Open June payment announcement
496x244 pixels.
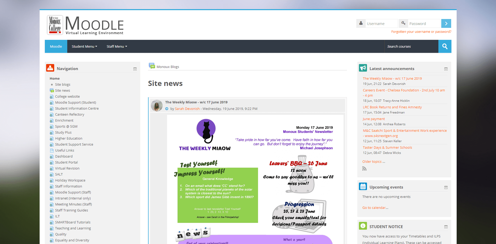point(374,119)
